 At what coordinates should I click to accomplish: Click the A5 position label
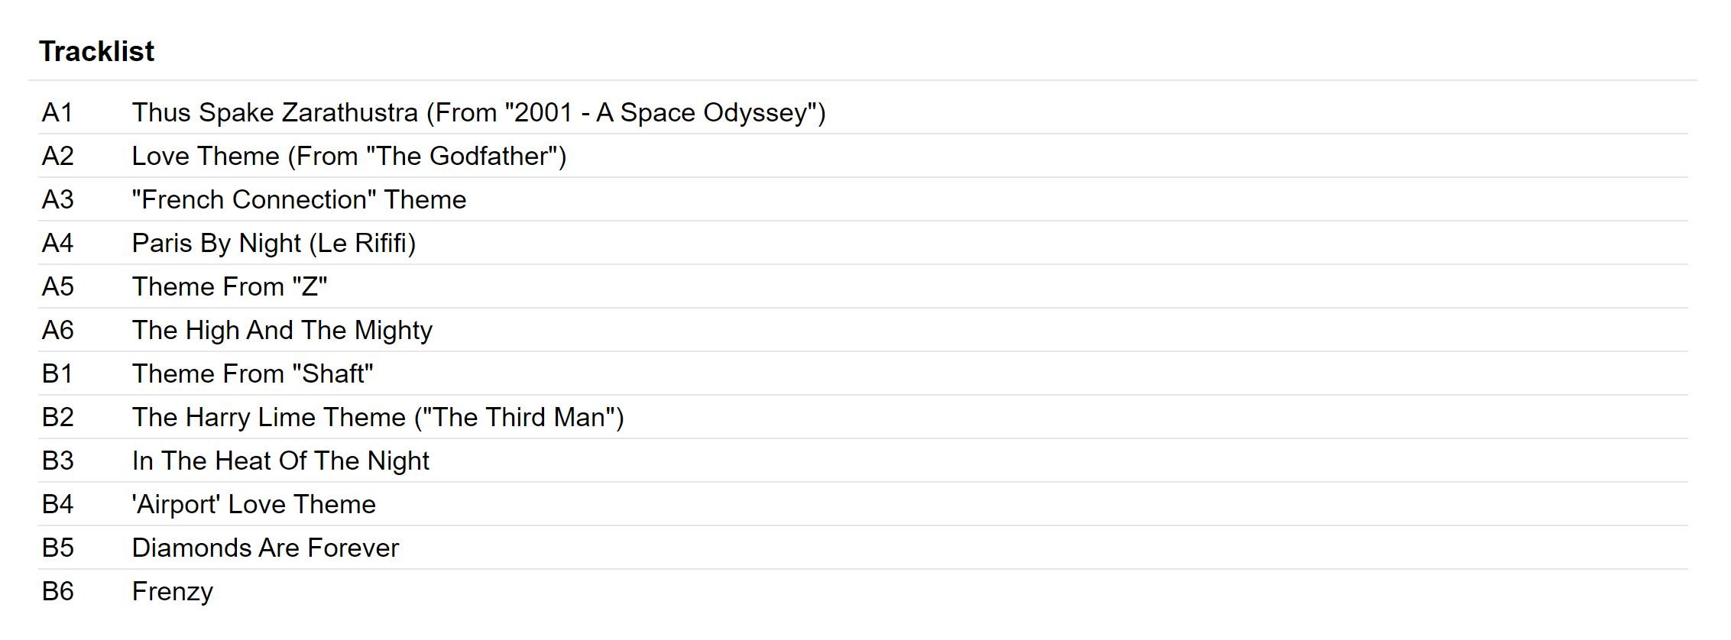(57, 286)
